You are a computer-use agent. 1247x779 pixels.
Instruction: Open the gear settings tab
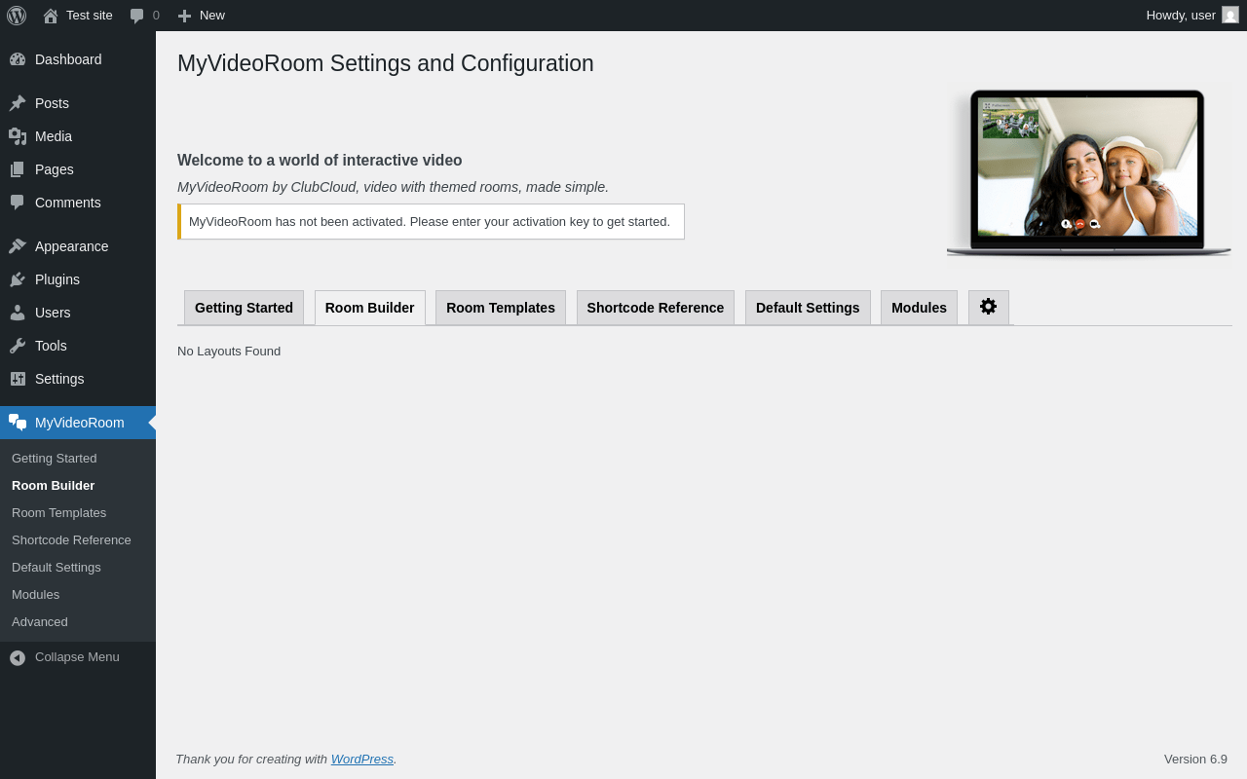click(x=988, y=307)
